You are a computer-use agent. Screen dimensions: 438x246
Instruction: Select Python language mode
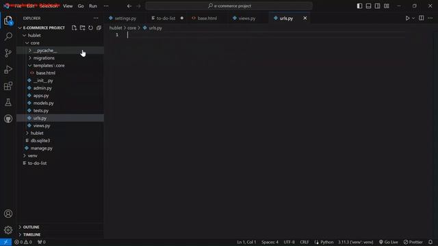(327, 242)
